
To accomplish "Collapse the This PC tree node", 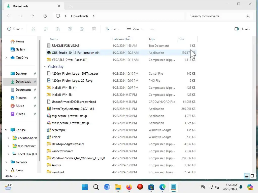I will click(x=6, y=130).
